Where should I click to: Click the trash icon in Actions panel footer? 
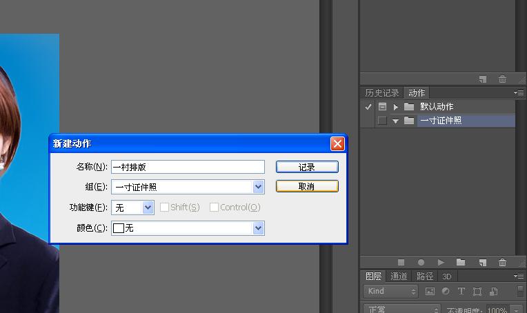tap(502, 262)
